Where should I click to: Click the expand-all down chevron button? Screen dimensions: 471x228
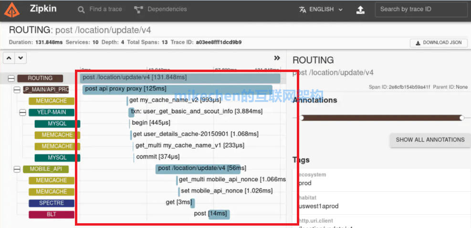click(20, 58)
